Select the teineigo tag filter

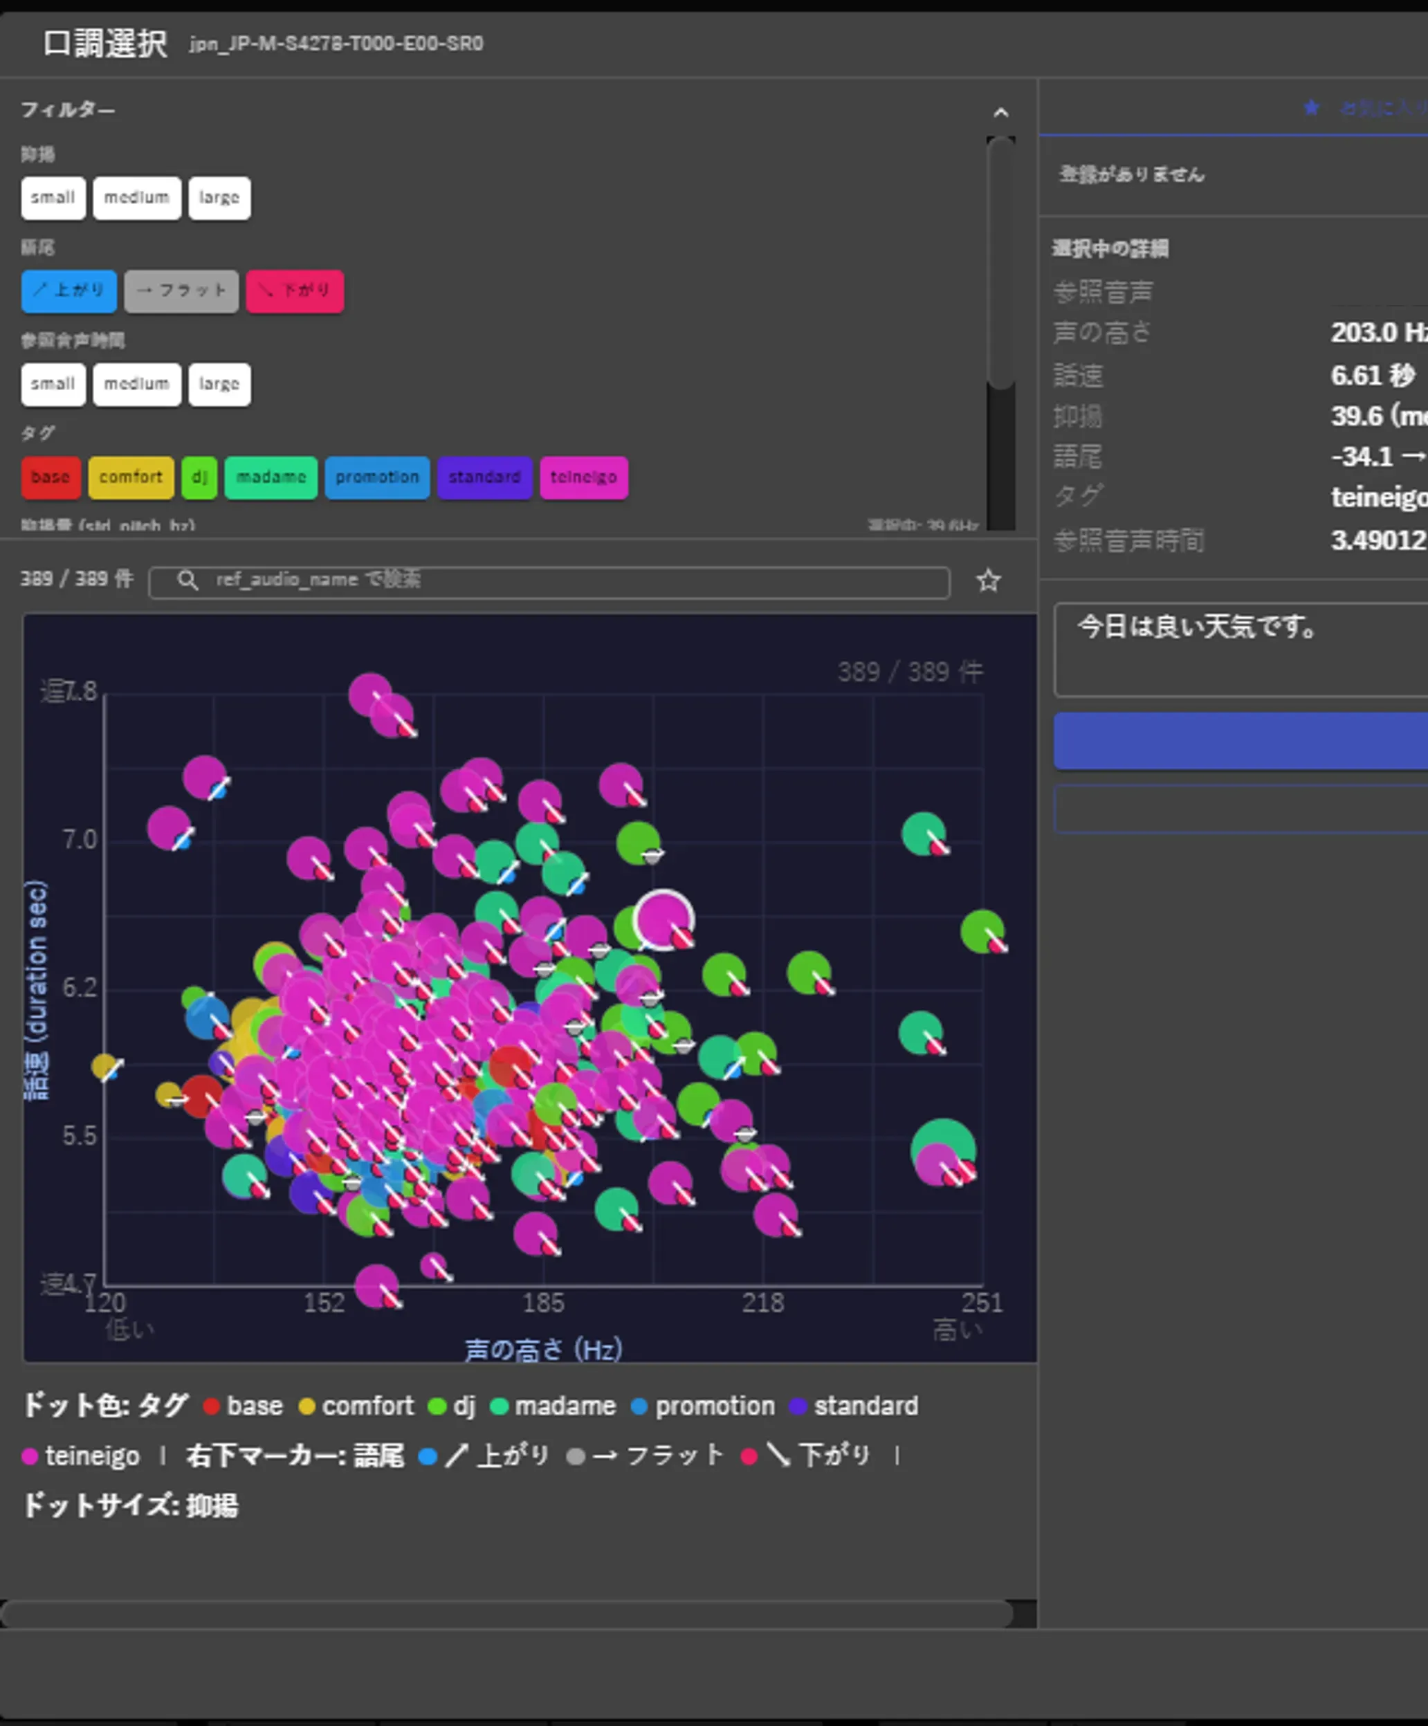pos(584,477)
